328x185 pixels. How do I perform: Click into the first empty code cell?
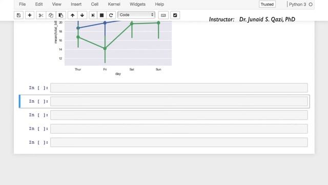pyautogui.click(x=179, y=88)
